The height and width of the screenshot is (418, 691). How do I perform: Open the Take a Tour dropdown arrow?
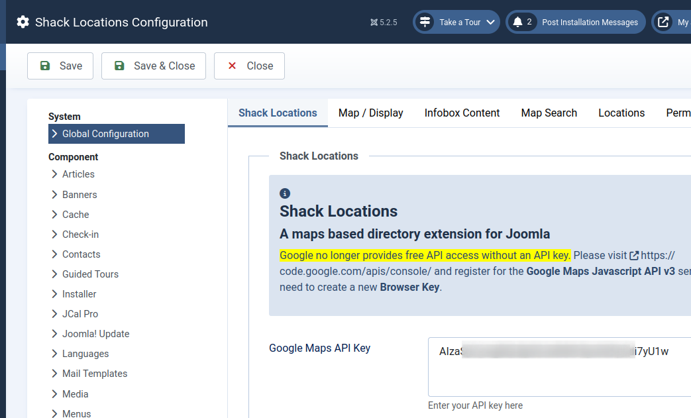point(490,23)
